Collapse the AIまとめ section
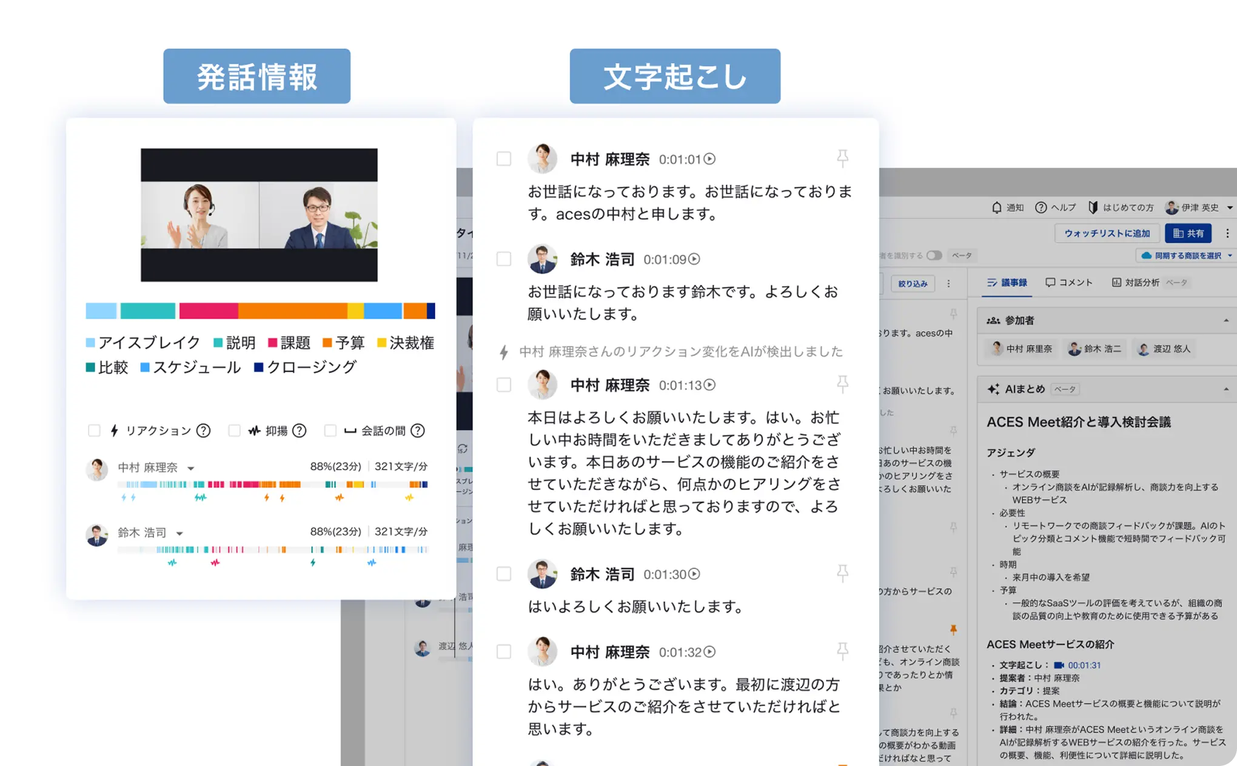Viewport: 1237px width, 766px height. point(1225,389)
